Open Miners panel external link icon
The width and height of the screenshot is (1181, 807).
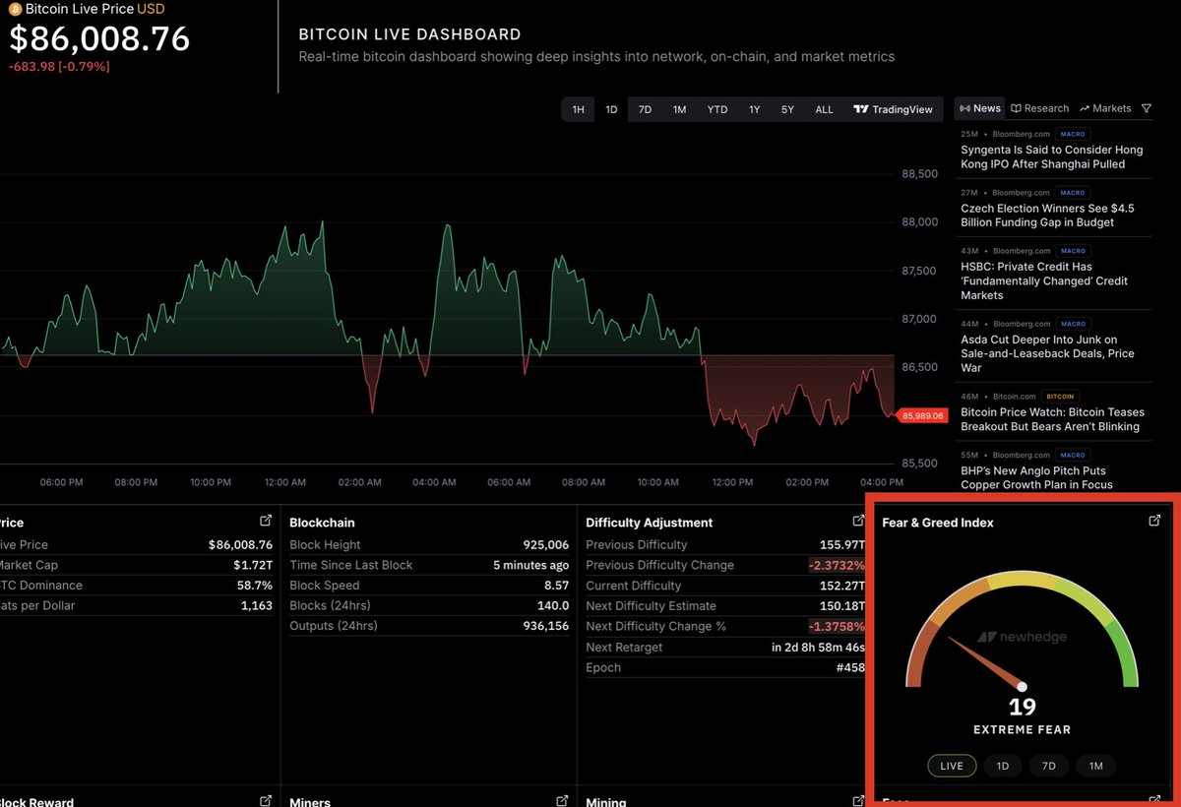(562, 801)
